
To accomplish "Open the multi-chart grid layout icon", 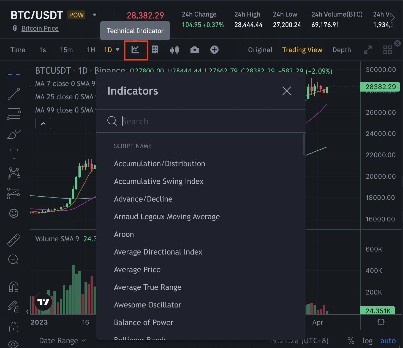I will point(388,50).
